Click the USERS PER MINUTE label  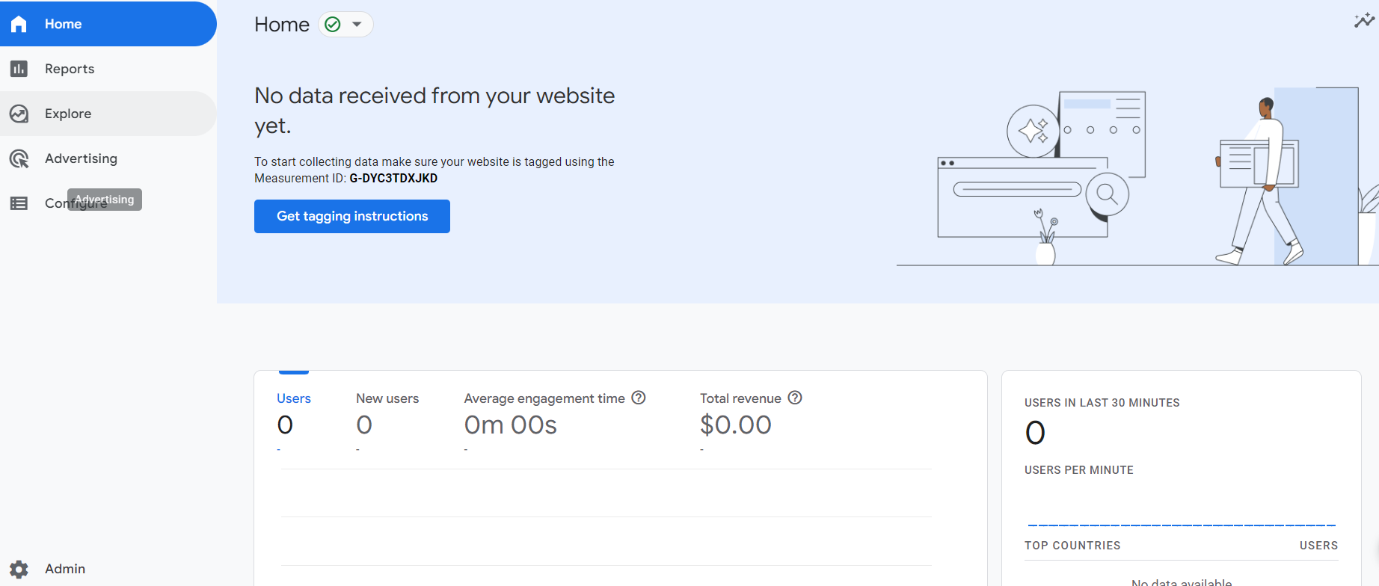[1079, 470]
